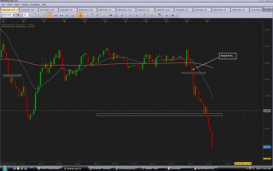Open the Chart menu
The height and width of the screenshot is (171, 273).
point(10,4)
